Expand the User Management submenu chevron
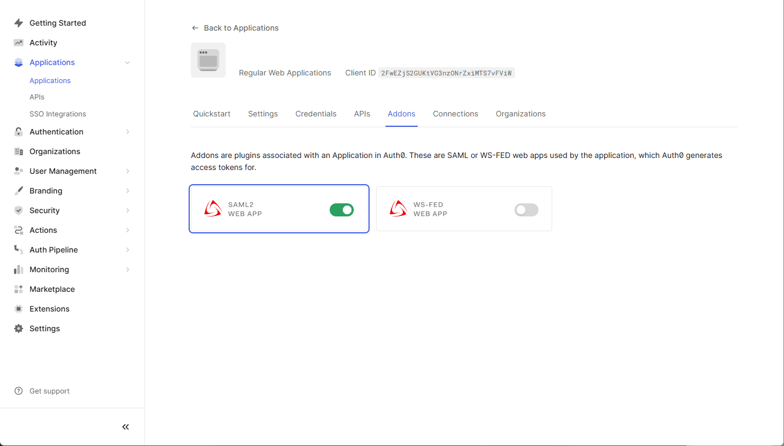Viewport: 784px width, 446px height. click(x=127, y=171)
